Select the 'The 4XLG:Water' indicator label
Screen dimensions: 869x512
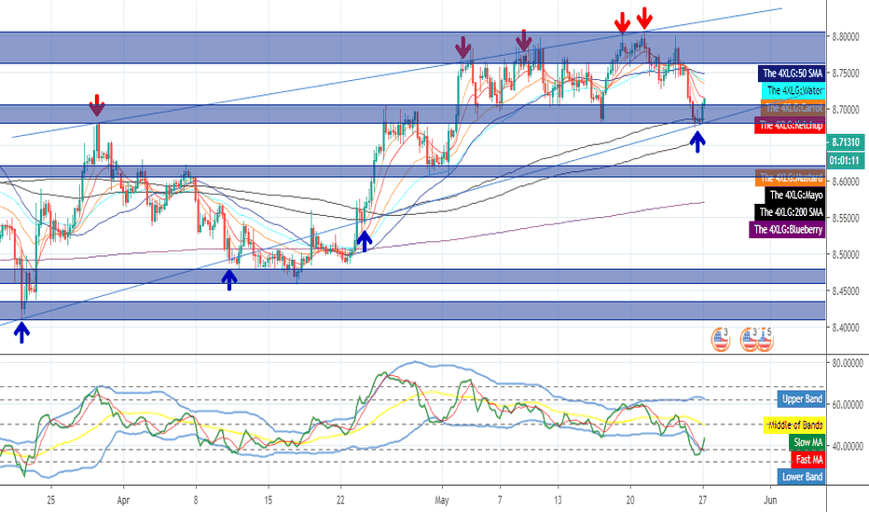point(793,90)
